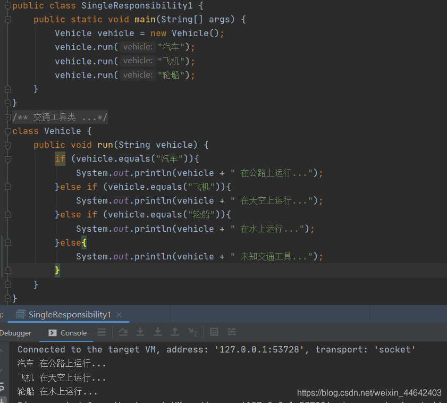Click 'new Vehicle()' in the declaration line
Screen dimensions: 447x403
coord(185,33)
